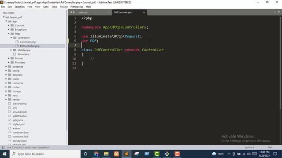Click the taskbar search box
Viewport: 282px width, 158px height.
click(45, 154)
